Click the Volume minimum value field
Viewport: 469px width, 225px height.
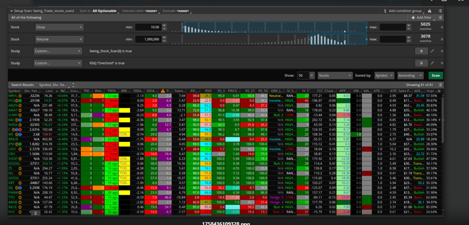point(148,39)
